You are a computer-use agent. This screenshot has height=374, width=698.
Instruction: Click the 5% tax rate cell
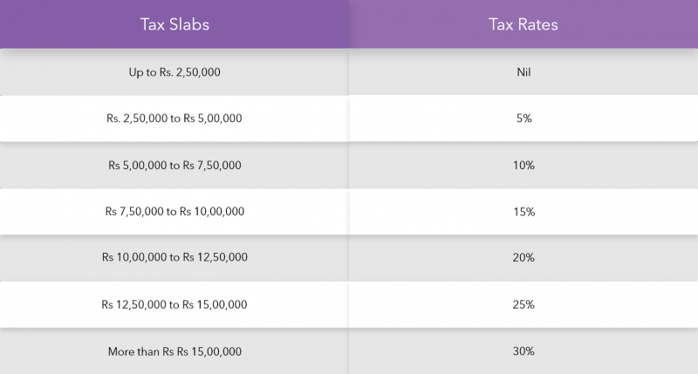[x=523, y=119]
